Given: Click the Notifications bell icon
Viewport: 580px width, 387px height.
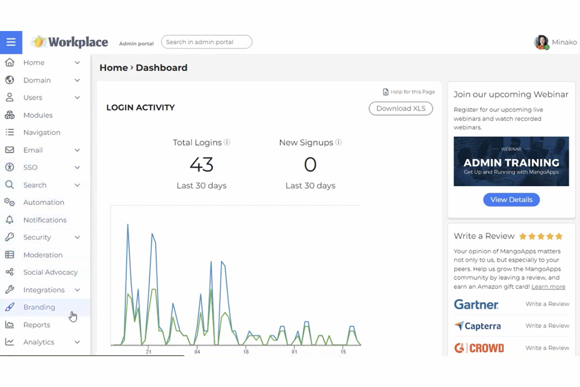Looking at the screenshot, I should pos(10,220).
